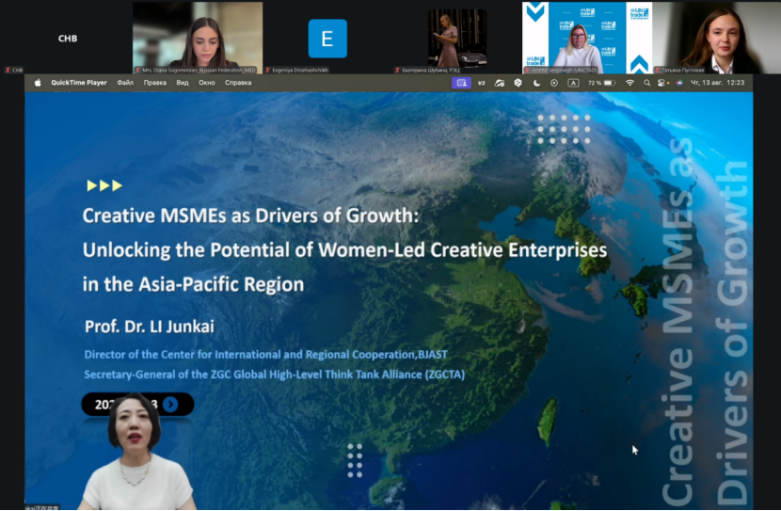The height and width of the screenshot is (511, 781).
Task: Open the Справка menu
Action: (238, 83)
